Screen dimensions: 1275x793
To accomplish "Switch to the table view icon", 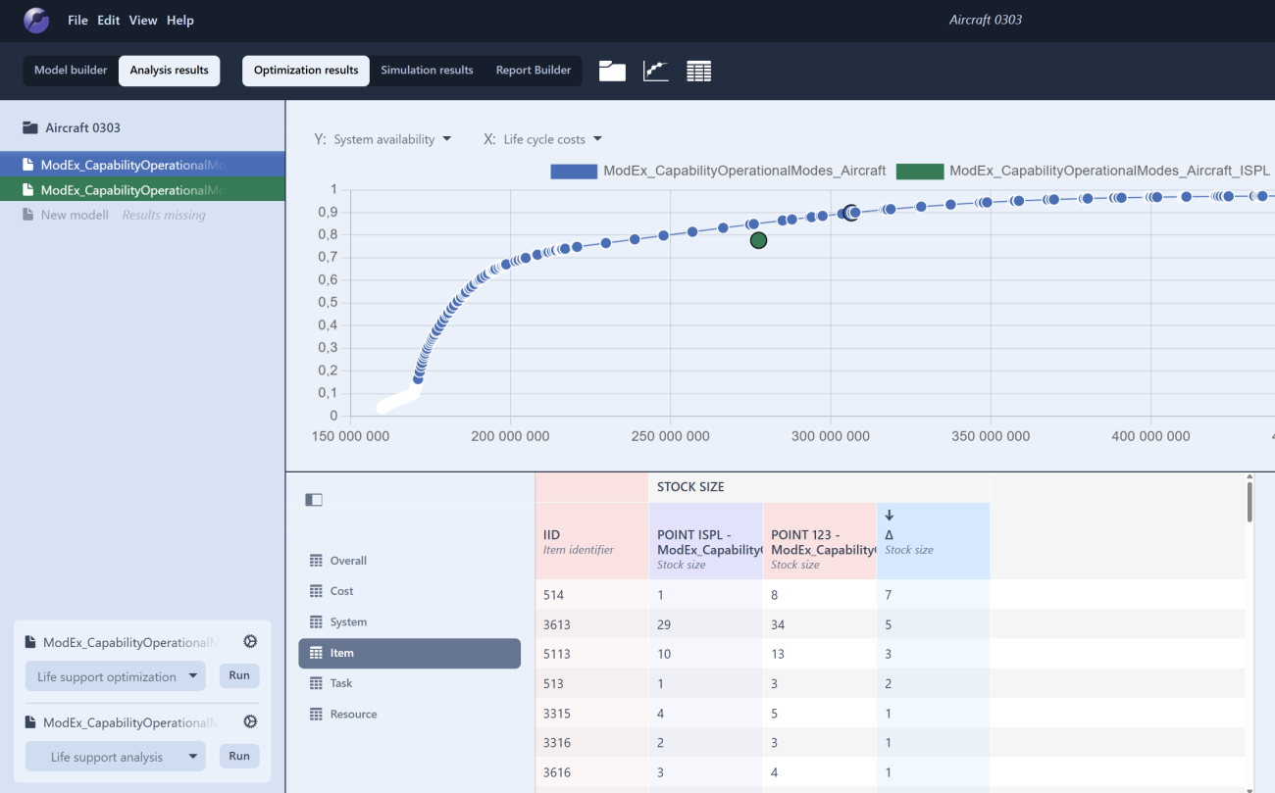I will (x=698, y=71).
